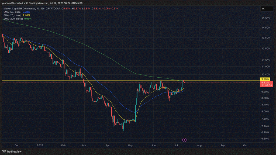The height and width of the screenshot is (155, 276).
Task: Click the 6.60% price axis label
Action: (x=265, y=139)
